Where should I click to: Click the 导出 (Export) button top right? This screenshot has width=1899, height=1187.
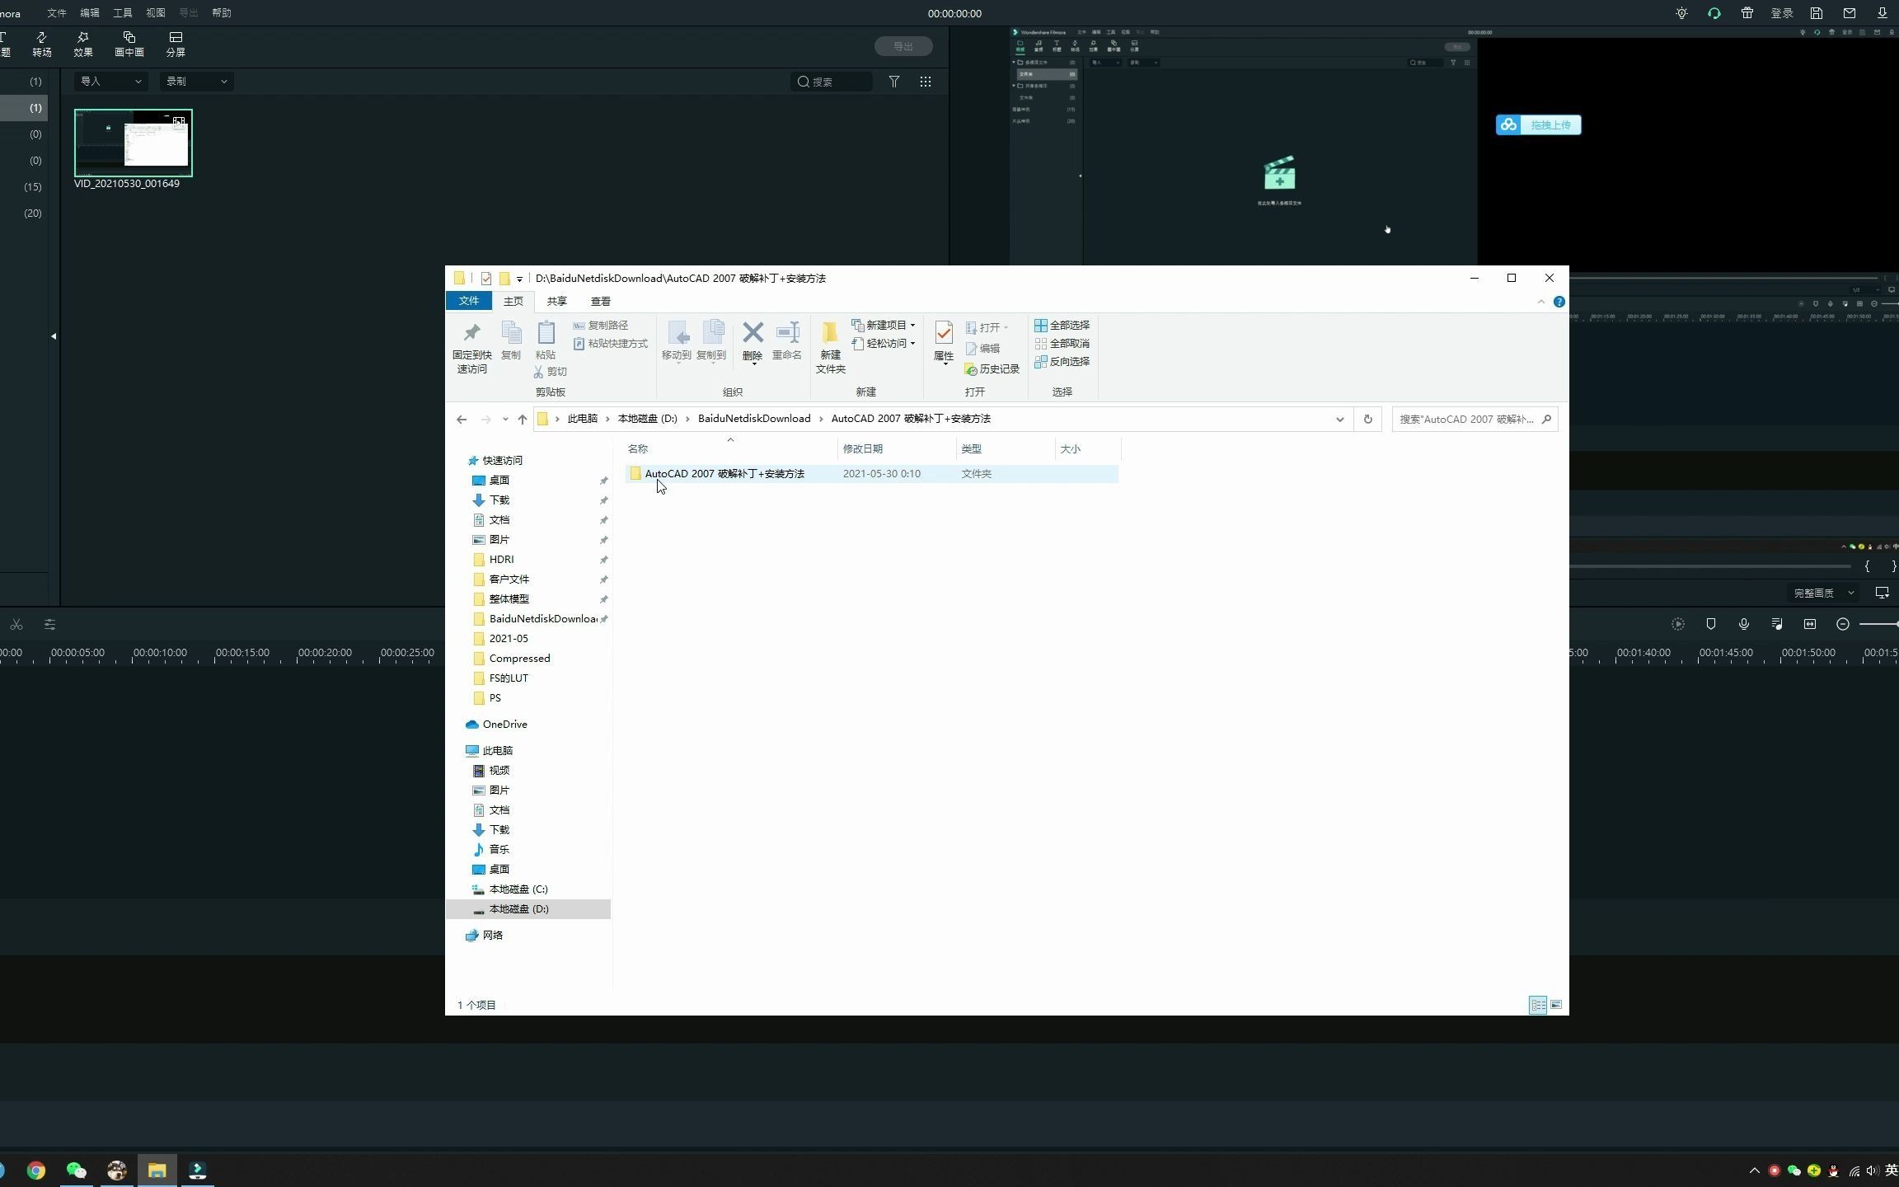coord(903,45)
